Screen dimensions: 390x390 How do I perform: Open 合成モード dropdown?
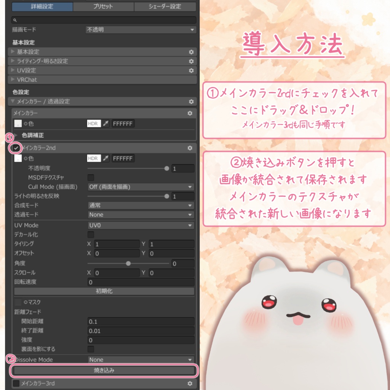click(141, 205)
